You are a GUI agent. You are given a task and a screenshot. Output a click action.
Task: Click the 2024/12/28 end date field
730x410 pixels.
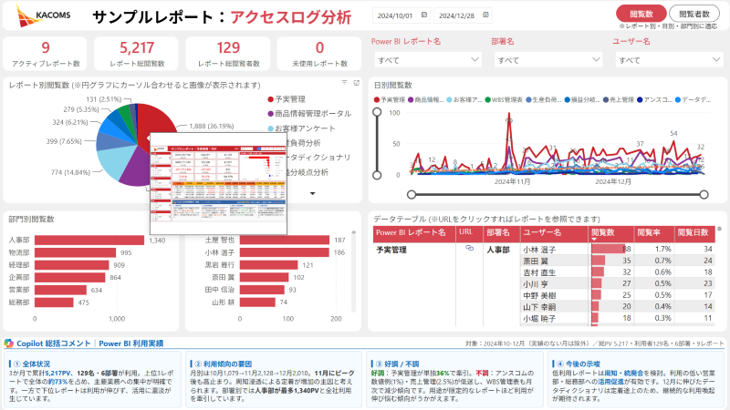tap(463, 15)
